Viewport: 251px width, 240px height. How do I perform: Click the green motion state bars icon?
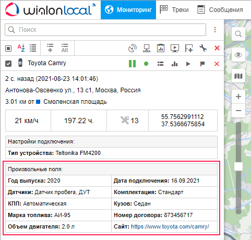pyautogui.click(x=132, y=64)
